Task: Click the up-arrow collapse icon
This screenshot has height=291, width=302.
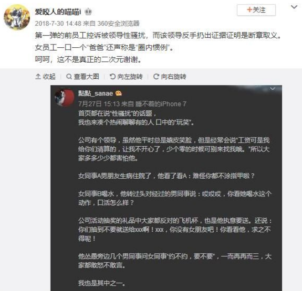Action: click(38, 76)
